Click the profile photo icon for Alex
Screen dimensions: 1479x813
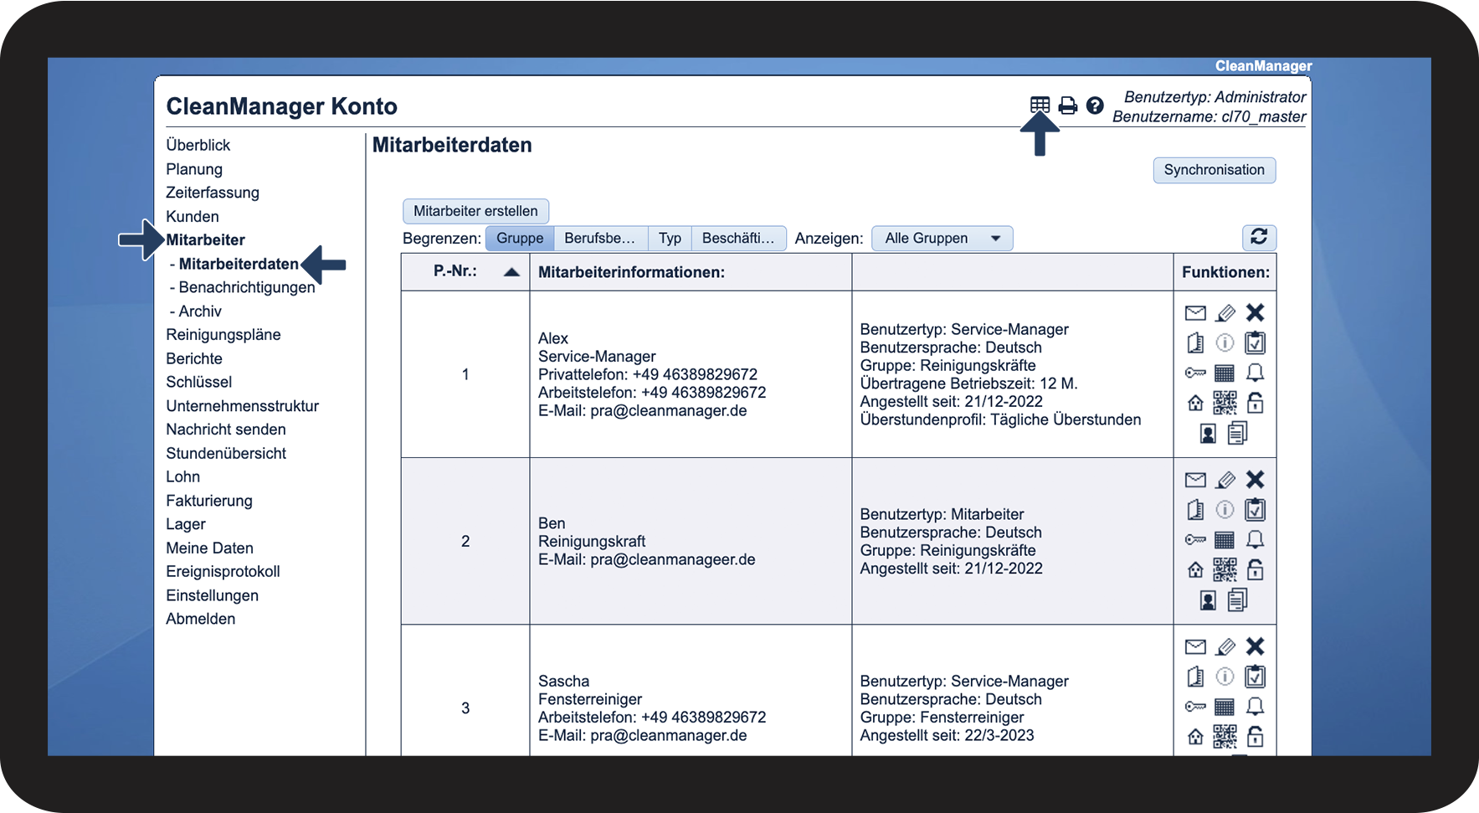click(x=1208, y=433)
